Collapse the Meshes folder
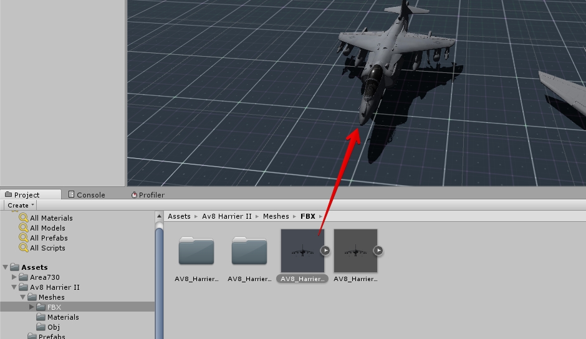Viewport: 586px width, 339px height. pos(23,297)
